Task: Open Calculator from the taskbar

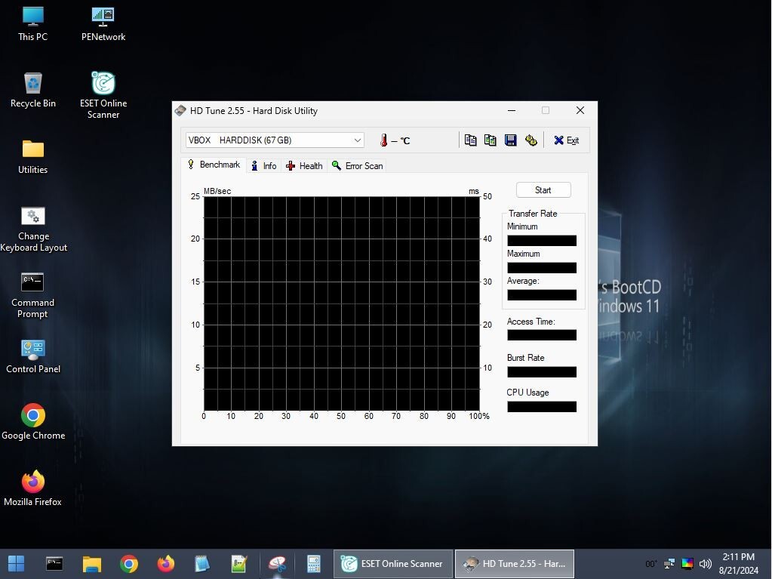Action: click(x=313, y=563)
